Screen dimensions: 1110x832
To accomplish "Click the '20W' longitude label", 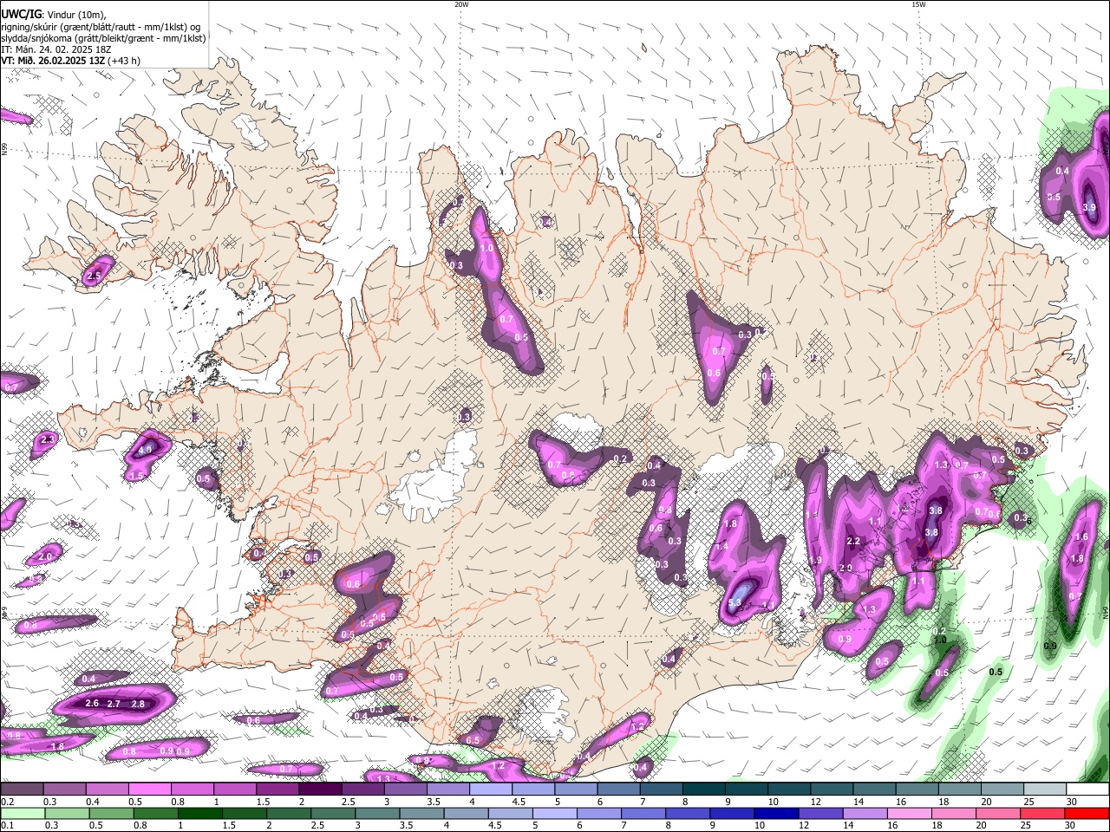I will pos(461,4).
